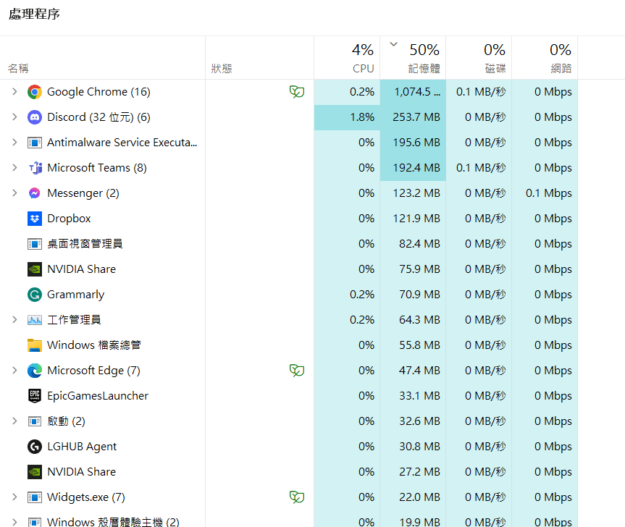Viewport: 625px width, 527px height.
Task: Click the LGHUB Agent icon
Action: (x=34, y=446)
